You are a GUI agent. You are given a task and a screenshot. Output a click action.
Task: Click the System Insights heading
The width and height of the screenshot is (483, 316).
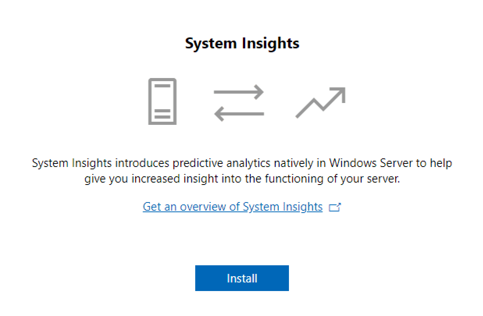pyautogui.click(x=242, y=43)
